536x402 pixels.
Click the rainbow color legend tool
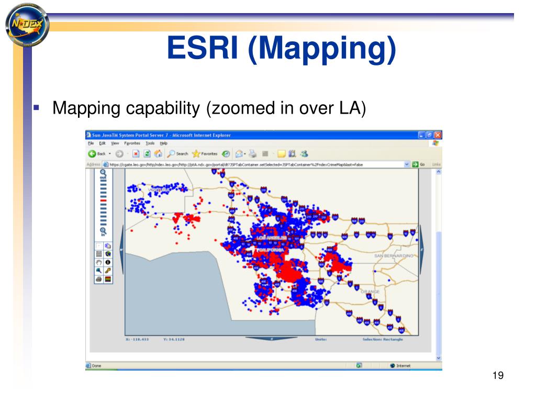click(x=108, y=279)
